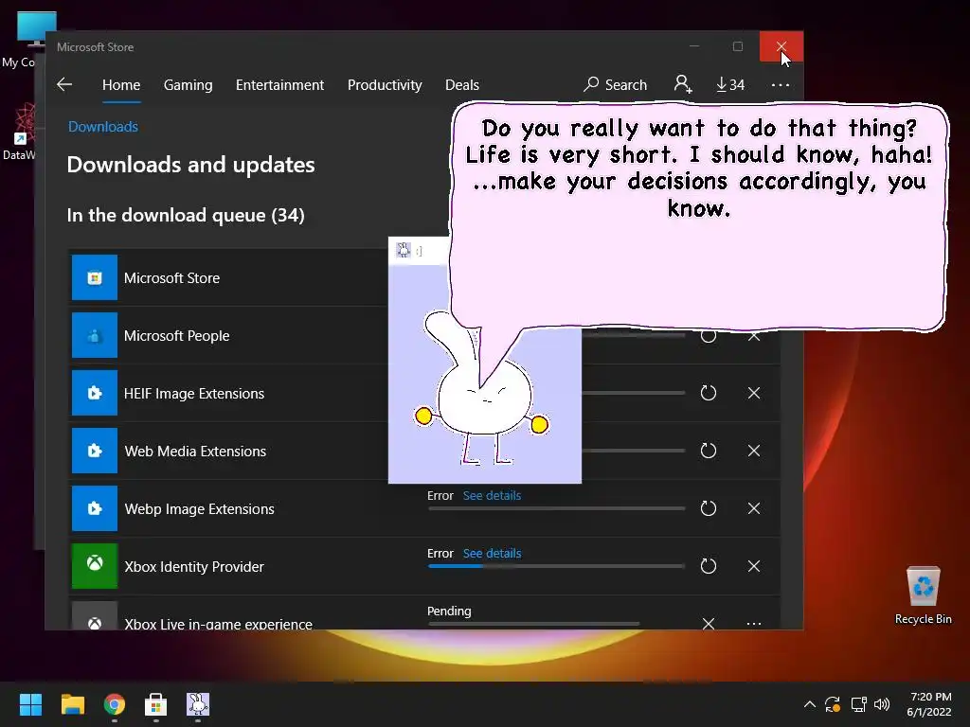Screen dimensions: 970x727
Task: Click the Web Media Extensions icon
Action: point(95,451)
